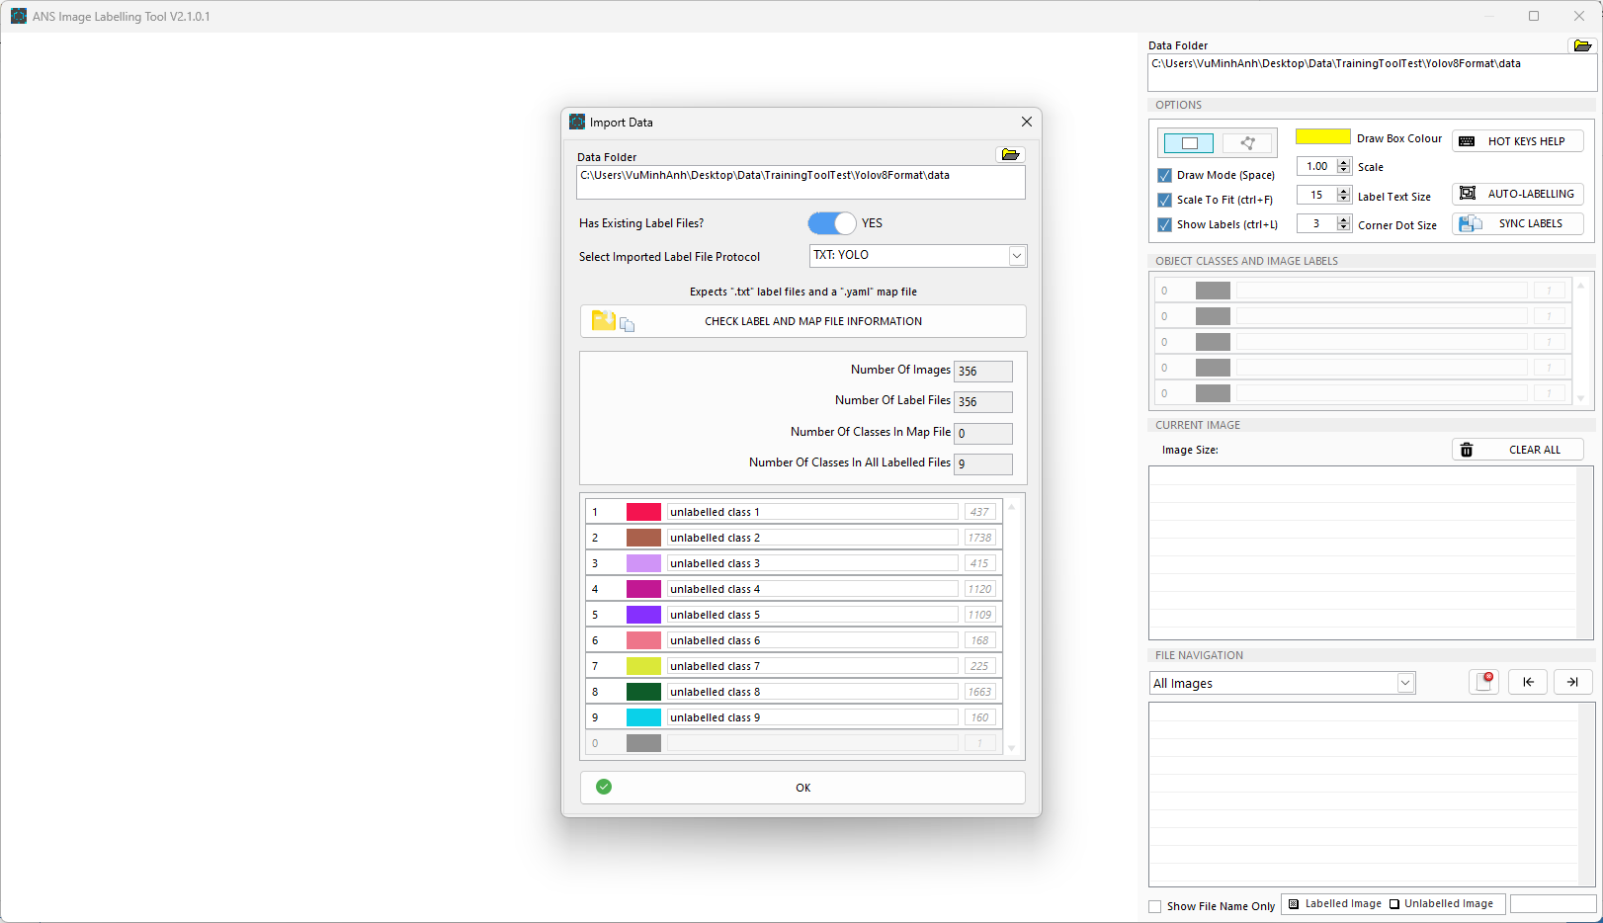This screenshot has height=923, width=1603.
Task: Confirm the import with the OK button
Action: [x=802, y=788]
